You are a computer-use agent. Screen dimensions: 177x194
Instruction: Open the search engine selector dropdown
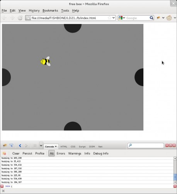tap(122, 18)
